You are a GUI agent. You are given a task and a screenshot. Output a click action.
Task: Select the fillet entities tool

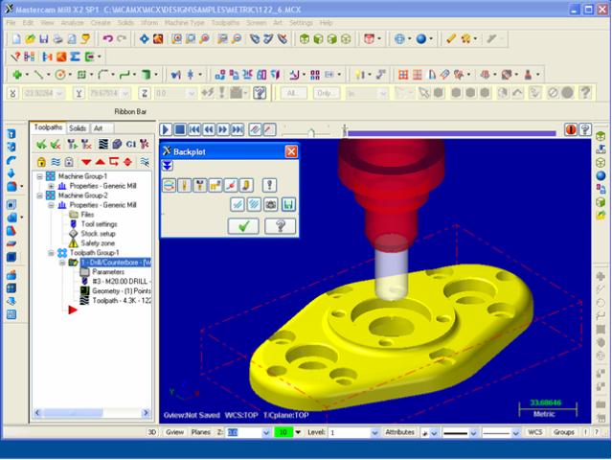(103, 74)
